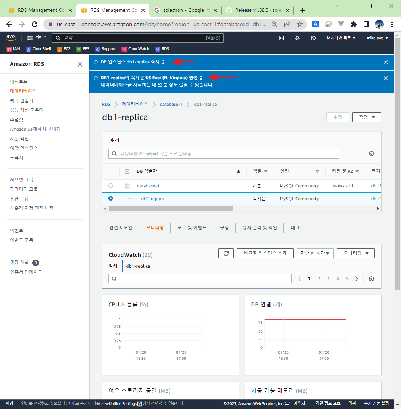The width and height of the screenshot is (401, 409).
Task: Focus the CloudWatch metrics search box
Action: pos(200,279)
